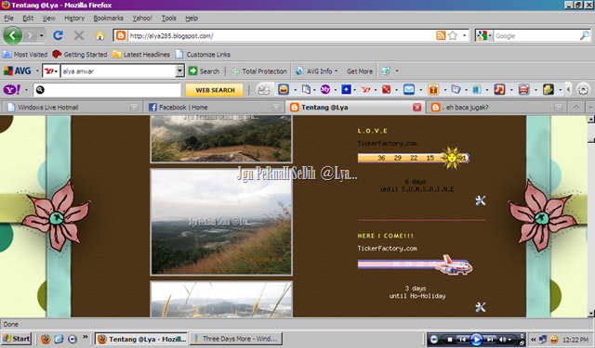The image size is (595, 348).
Task: Click the red car autos icon
Action: click(523, 90)
